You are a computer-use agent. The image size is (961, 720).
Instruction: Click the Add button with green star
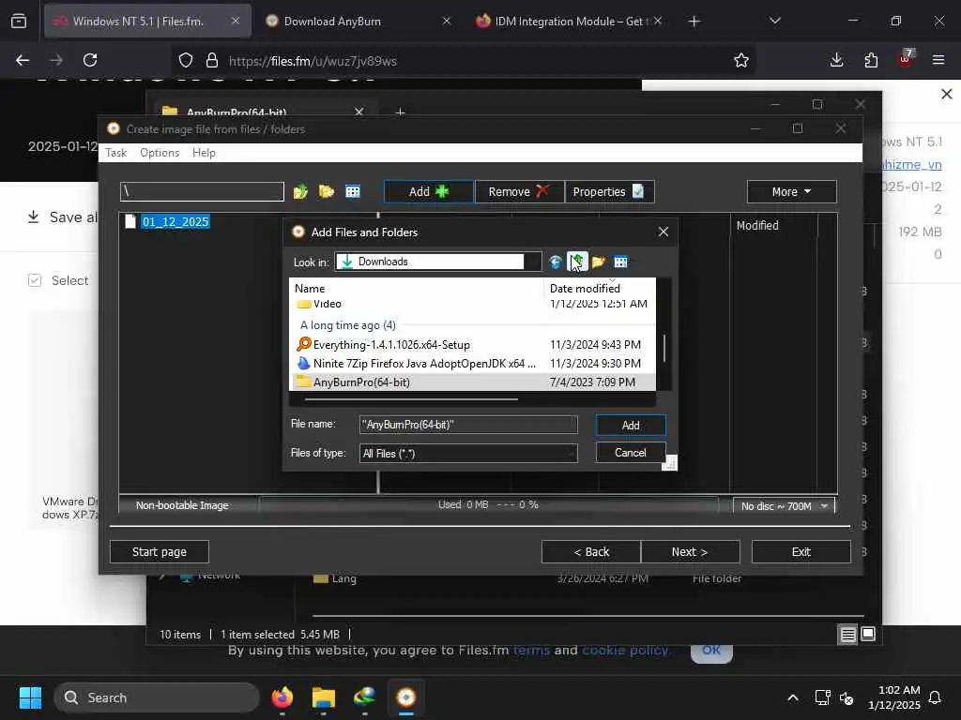pos(428,191)
